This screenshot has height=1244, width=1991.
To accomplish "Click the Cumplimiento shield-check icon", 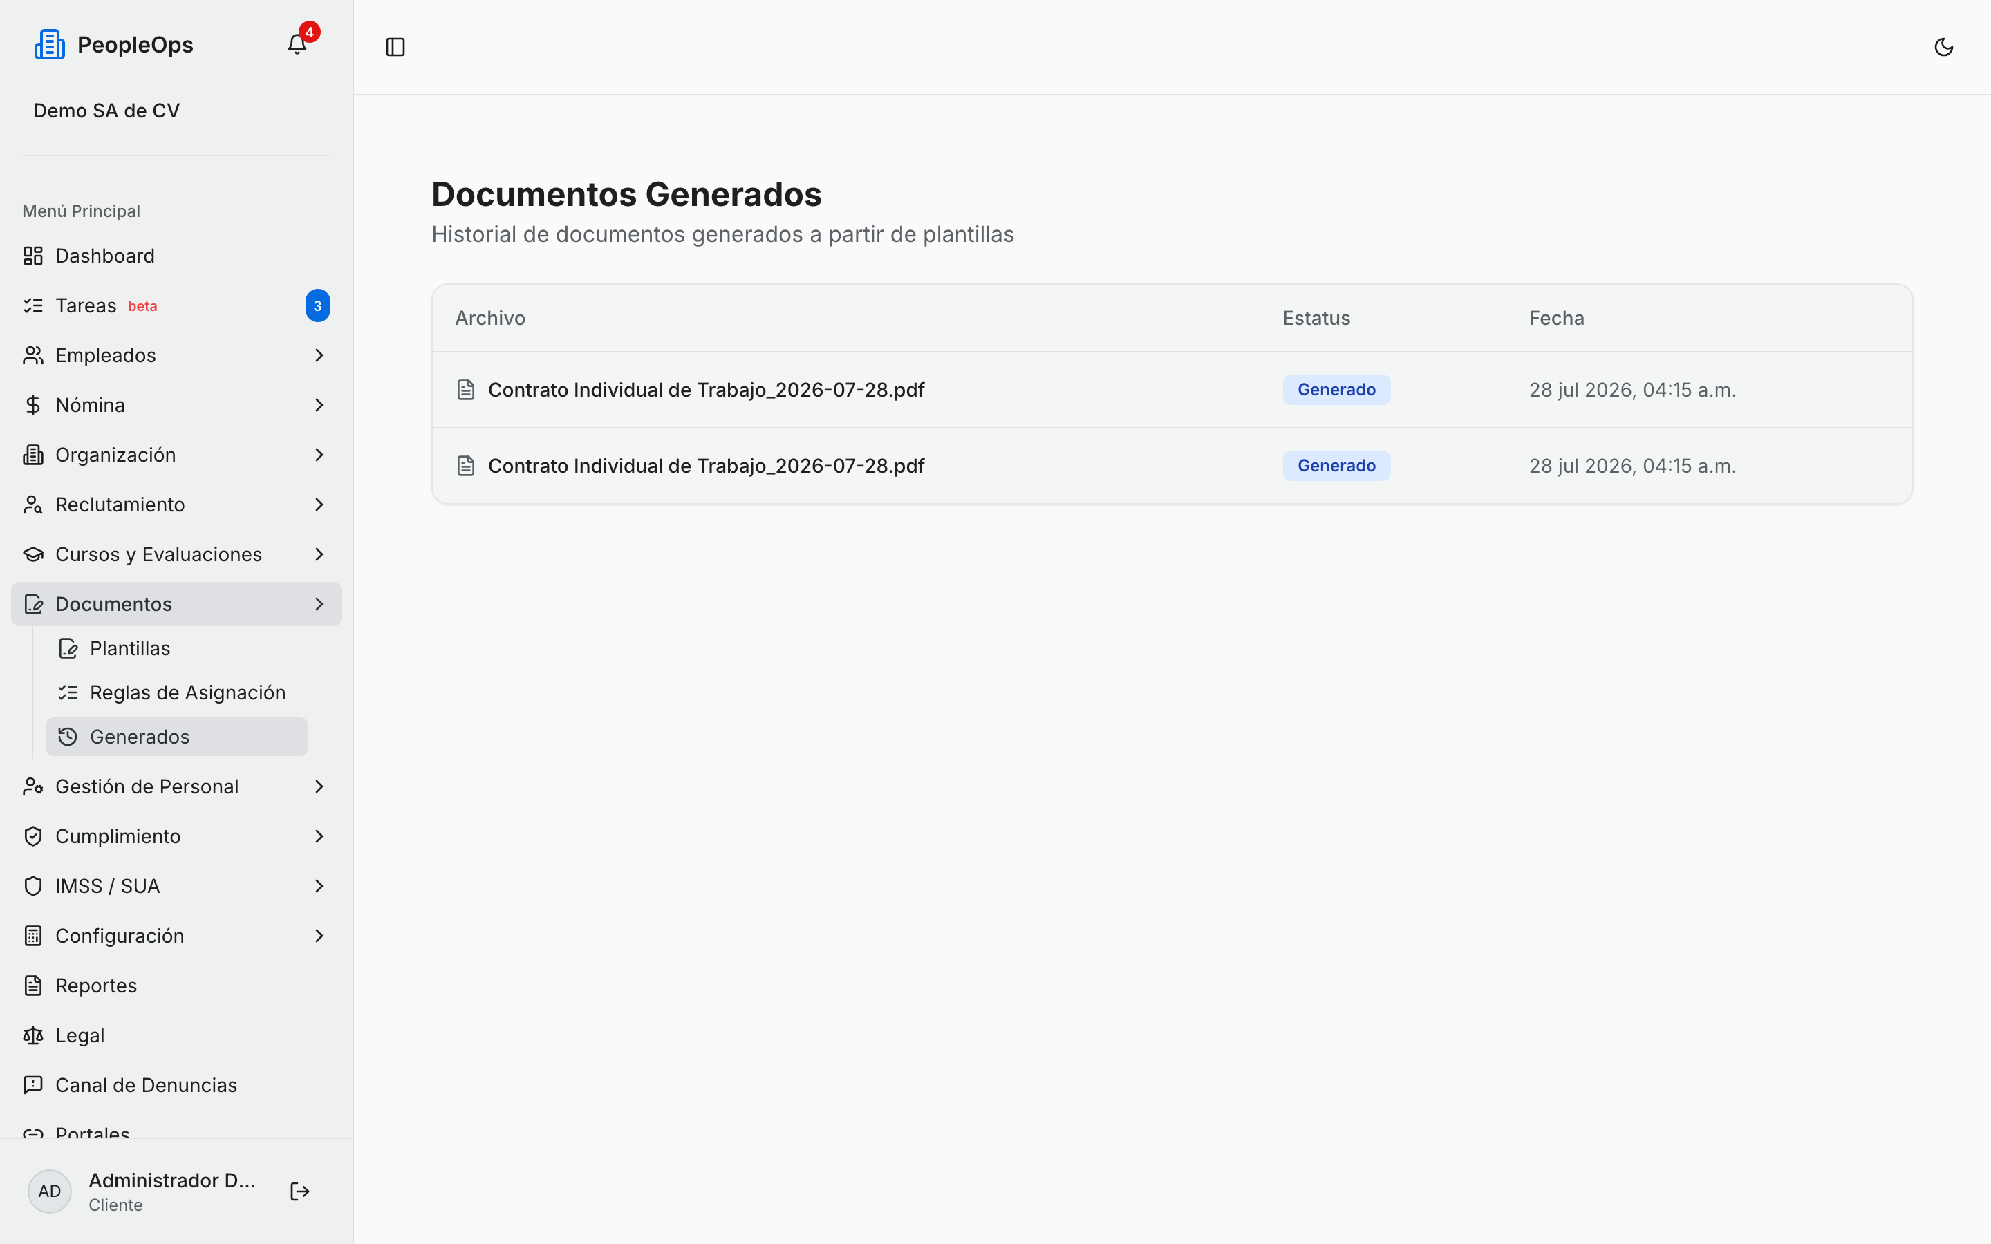I will [x=33, y=837].
